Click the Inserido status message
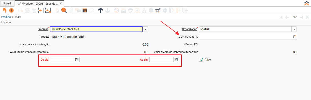The height and width of the screenshot is (100, 311). [6, 22]
